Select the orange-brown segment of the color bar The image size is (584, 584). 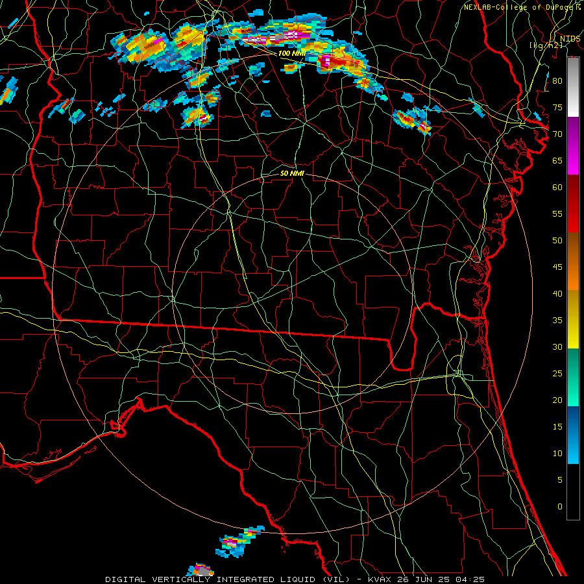click(573, 262)
